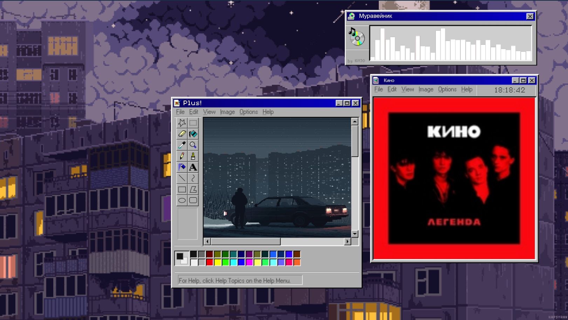Select the Rounded Rectangle tool

[193, 200]
